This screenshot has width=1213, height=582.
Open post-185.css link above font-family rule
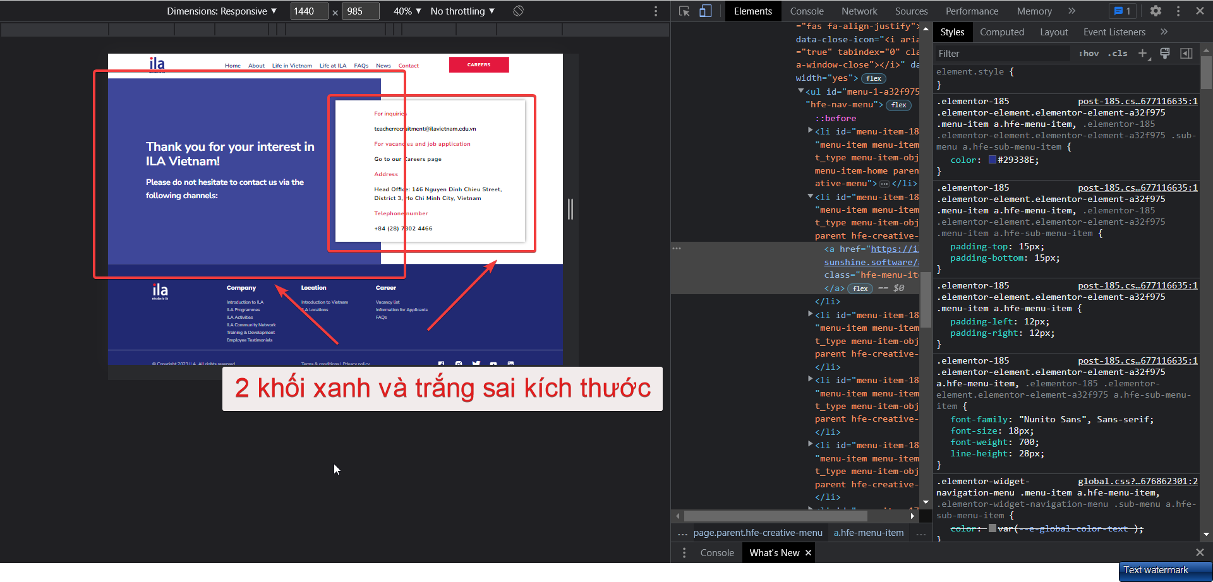click(1137, 360)
